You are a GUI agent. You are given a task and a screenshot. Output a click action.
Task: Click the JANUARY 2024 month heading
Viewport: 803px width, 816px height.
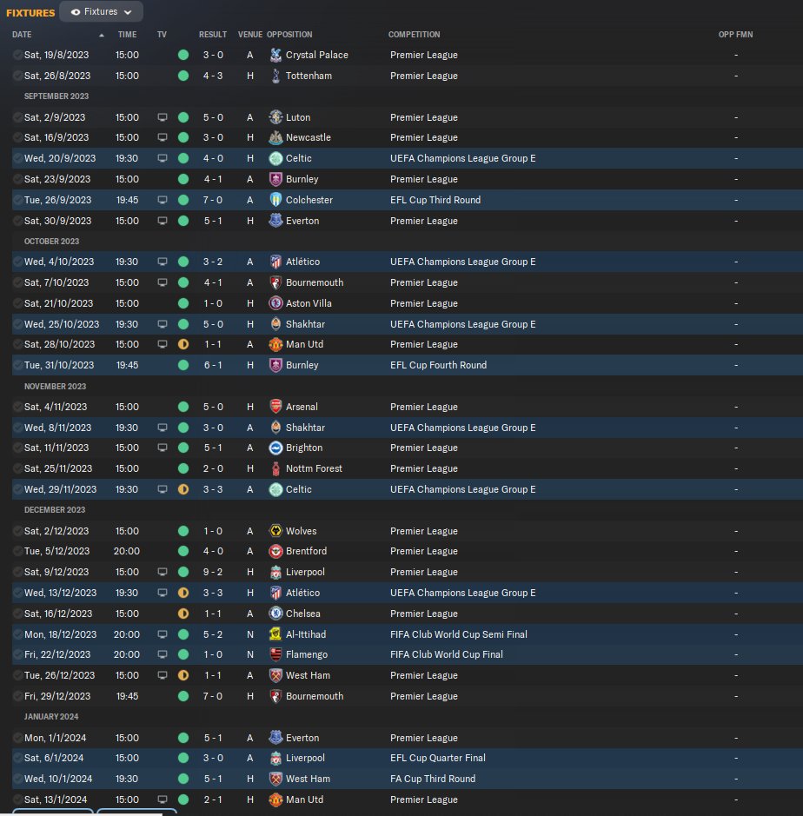click(51, 717)
